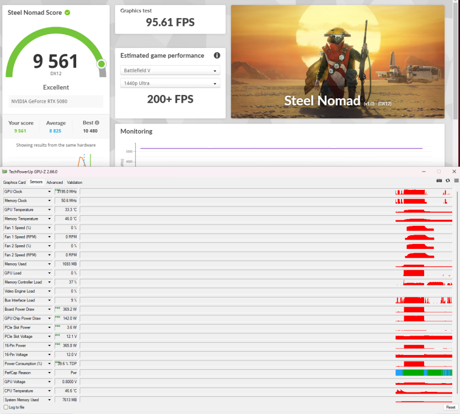Expand the Memory Clock sensor dropdown
This screenshot has height=414, width=460.
[x=49, y=201]
